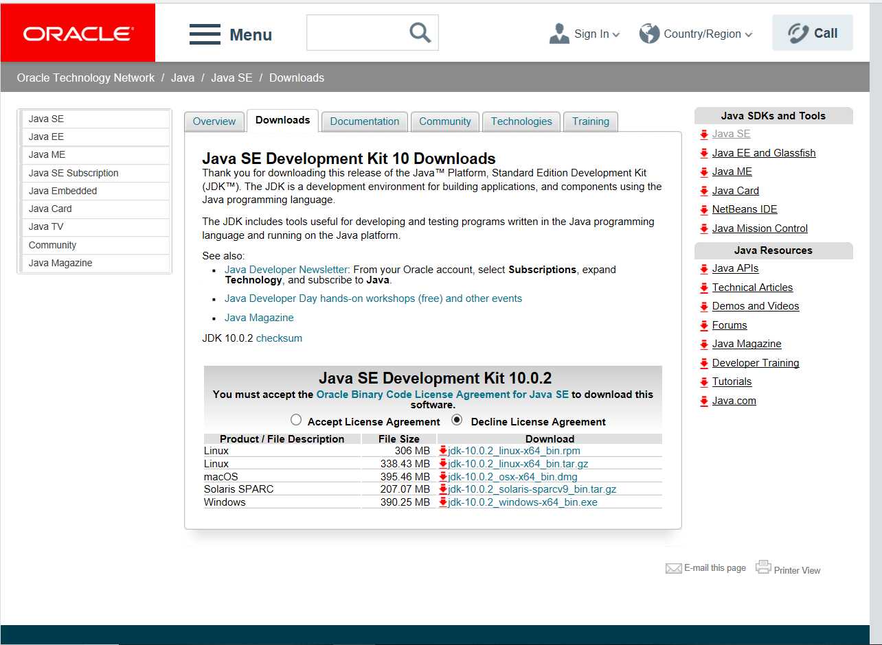Open Java Embedded sidebar item
Viewport: 882px width, 645px height.
pos(95,191)
